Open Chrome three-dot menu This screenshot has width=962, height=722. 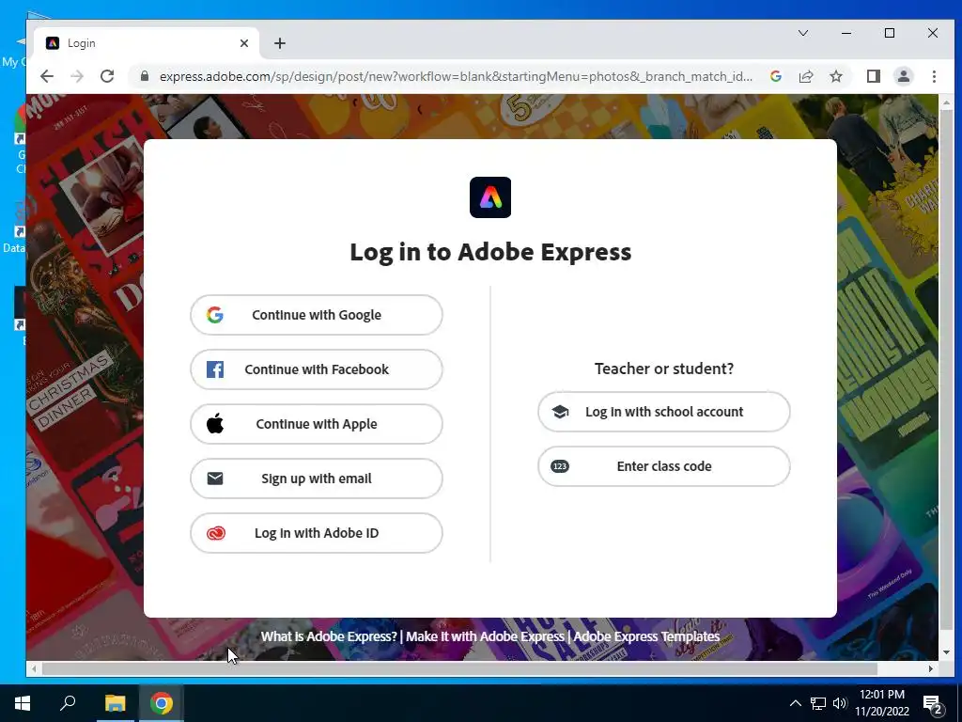click(x=934, y=76)
